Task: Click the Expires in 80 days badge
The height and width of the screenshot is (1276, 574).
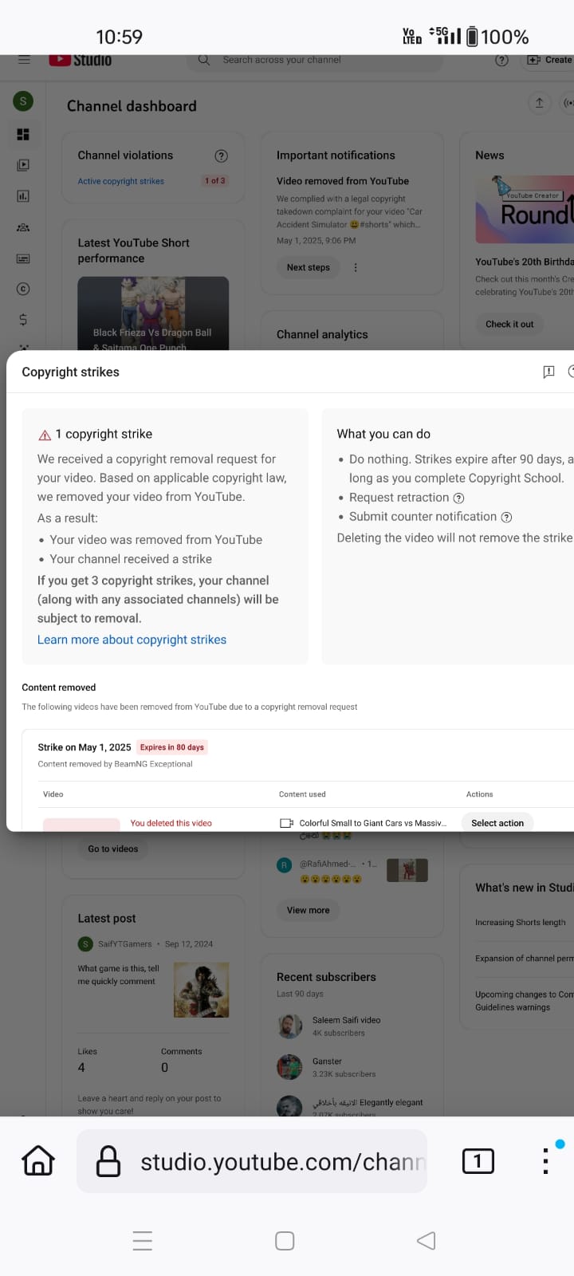Action: (172, 747)
